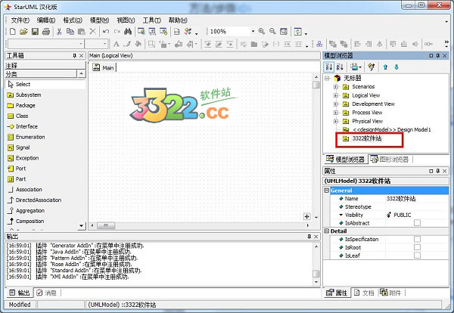Toggle the IsRoot checkbox
The width and height of the screenshot is (454, 313).
point(417,247)
